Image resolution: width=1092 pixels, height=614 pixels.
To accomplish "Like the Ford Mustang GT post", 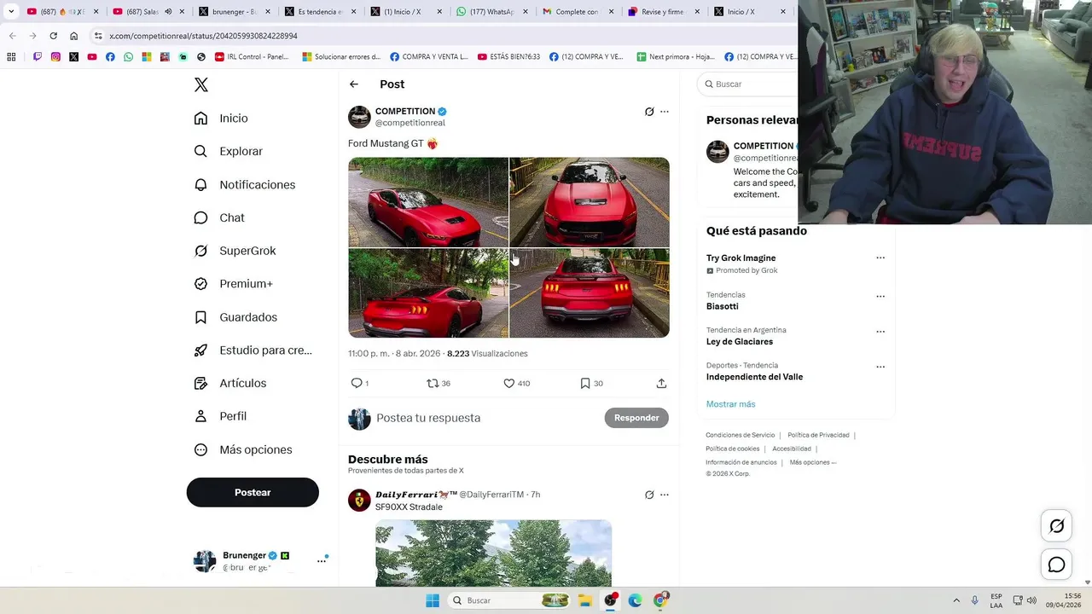I will pos(509,384).
